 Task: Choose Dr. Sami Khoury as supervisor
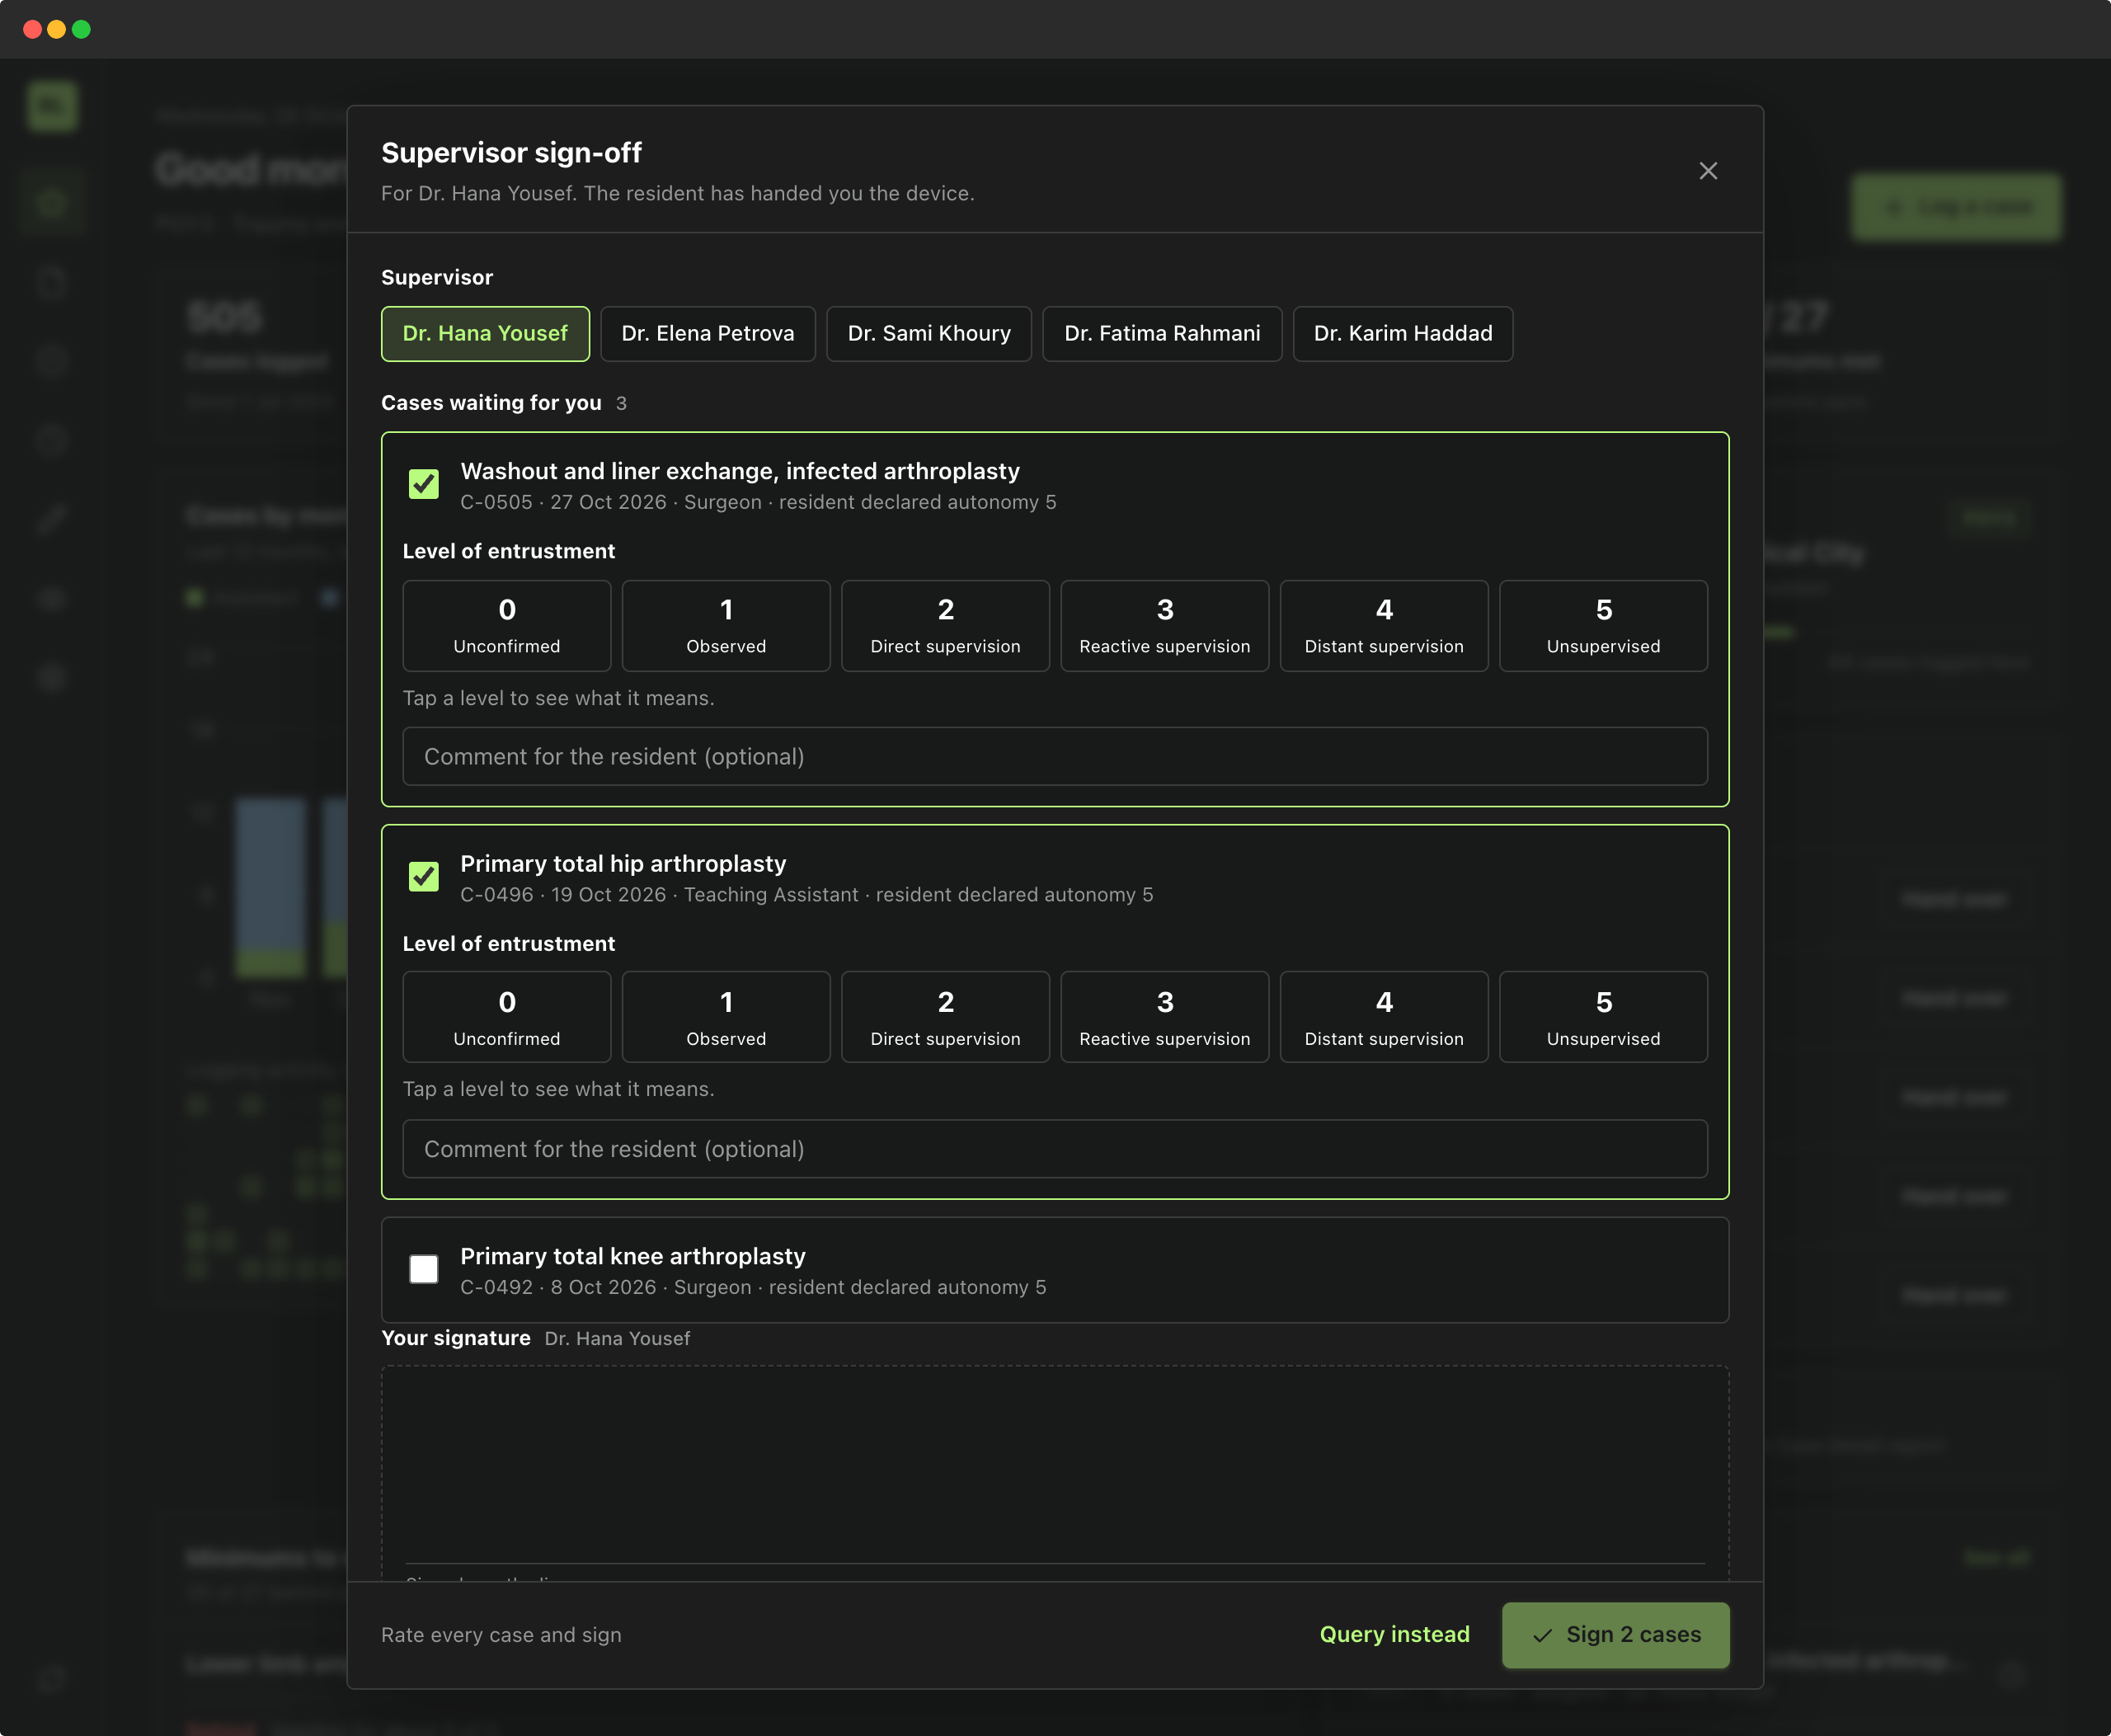929,333
